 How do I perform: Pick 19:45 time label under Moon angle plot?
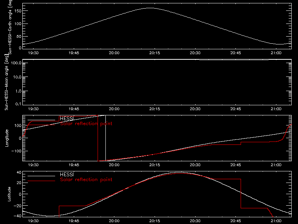[74, 109]
